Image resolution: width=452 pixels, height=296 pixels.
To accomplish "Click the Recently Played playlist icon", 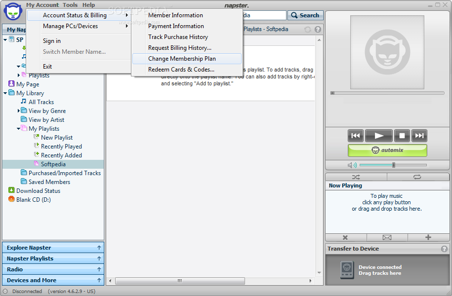I will 37,146.
